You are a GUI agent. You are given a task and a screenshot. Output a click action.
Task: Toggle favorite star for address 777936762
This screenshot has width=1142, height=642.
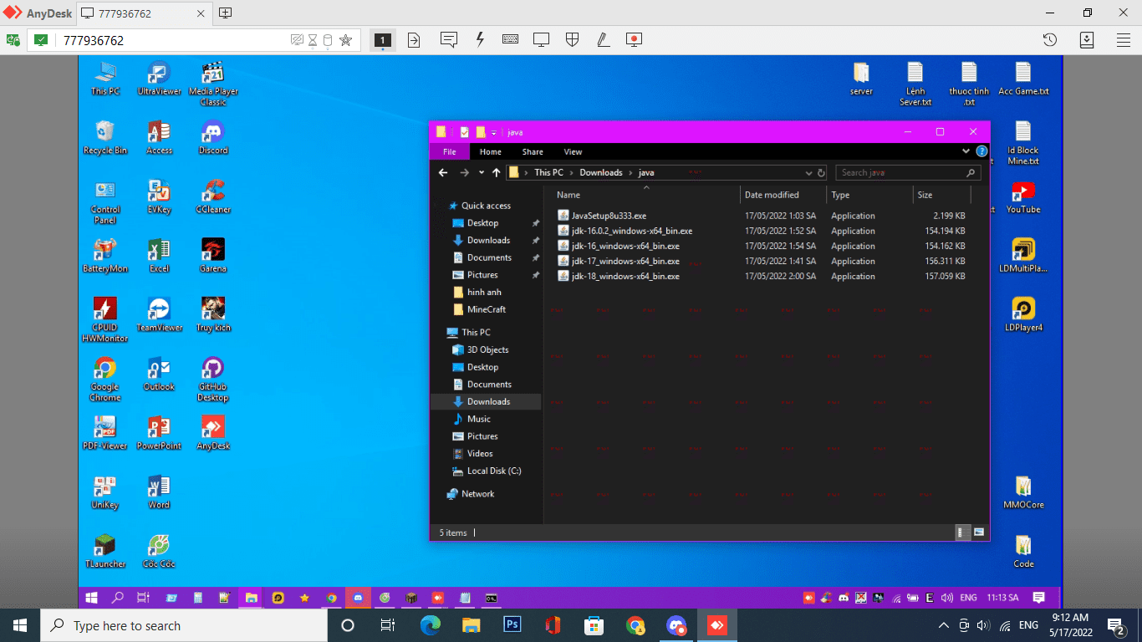click(345, 40)
